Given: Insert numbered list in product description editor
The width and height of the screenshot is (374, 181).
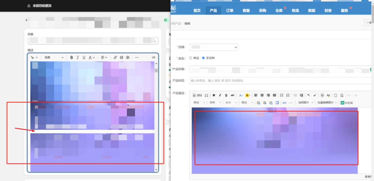Looking at the screenshot, I should 288,95.
